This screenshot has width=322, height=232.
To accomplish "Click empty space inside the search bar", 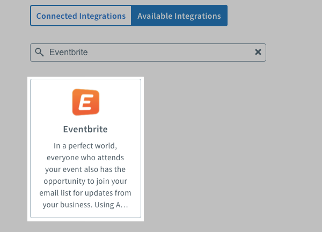I will pos(177,52).
